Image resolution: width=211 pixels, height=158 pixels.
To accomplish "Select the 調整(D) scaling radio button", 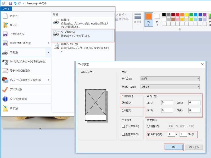I will [148, 126].
